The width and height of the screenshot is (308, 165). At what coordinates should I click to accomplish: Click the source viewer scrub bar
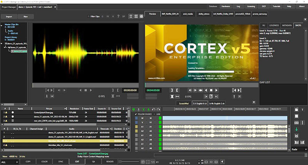click(85, 85)
